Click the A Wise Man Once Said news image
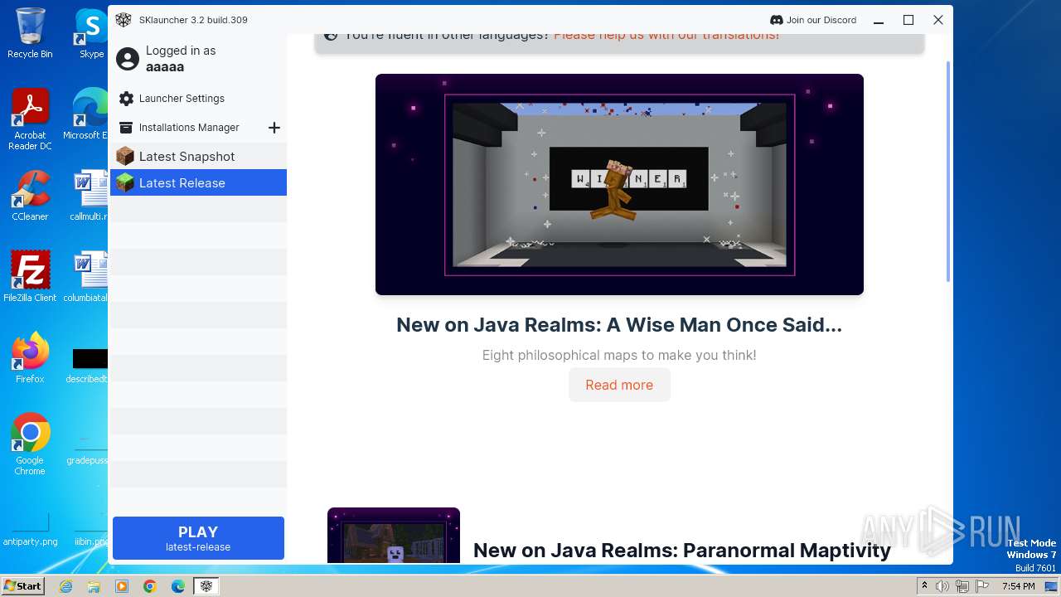The height and width of the screenshot is (597, 1061). click(x=619, y=184)
